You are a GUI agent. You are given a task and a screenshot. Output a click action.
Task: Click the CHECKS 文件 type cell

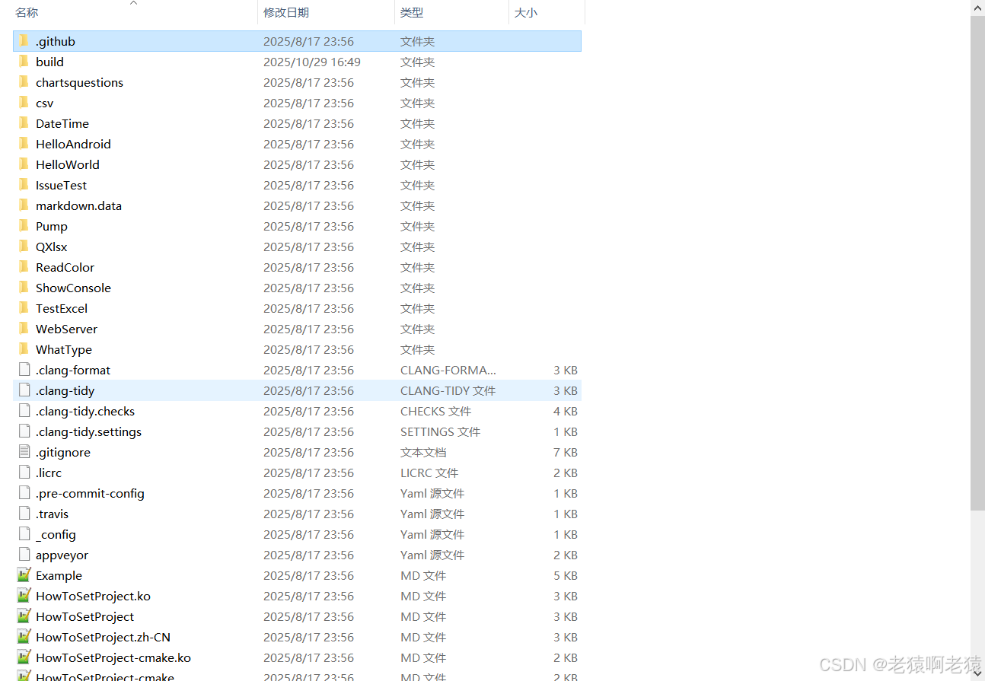coord(436,411)
